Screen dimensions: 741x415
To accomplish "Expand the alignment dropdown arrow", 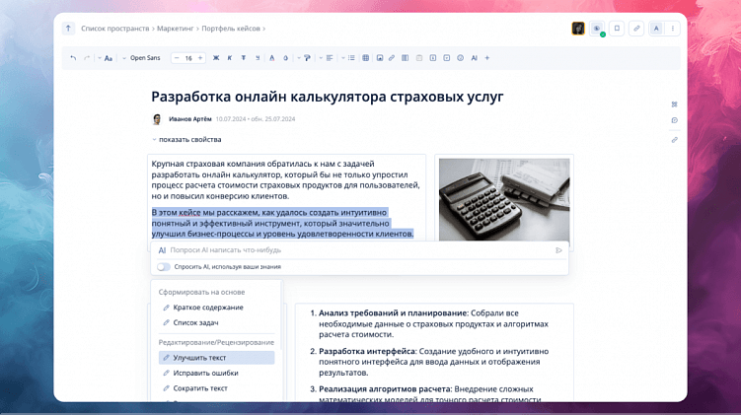I will pos(321,58).
